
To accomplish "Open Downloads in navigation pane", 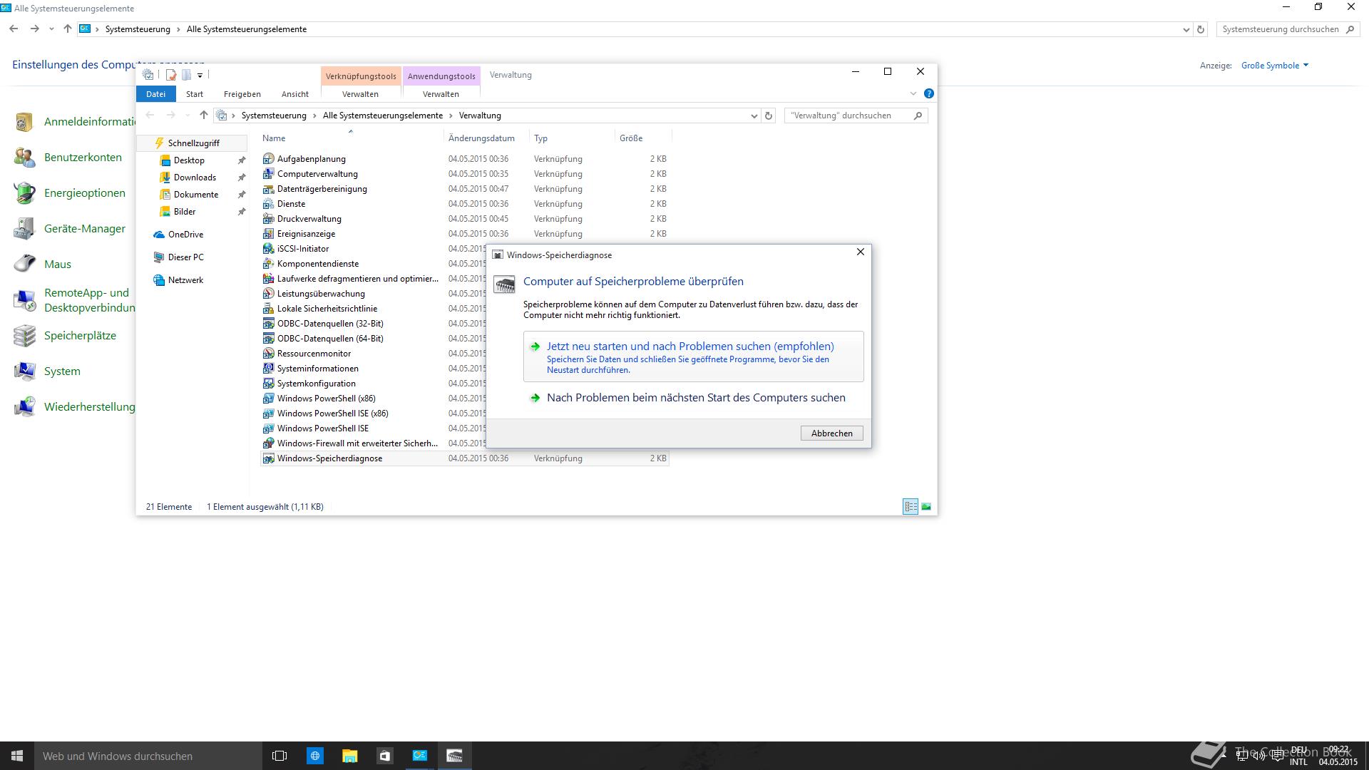I will tap(194, 178).
